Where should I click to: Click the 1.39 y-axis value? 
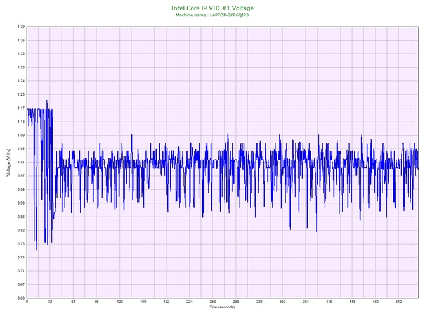click(x=21, y=27)
